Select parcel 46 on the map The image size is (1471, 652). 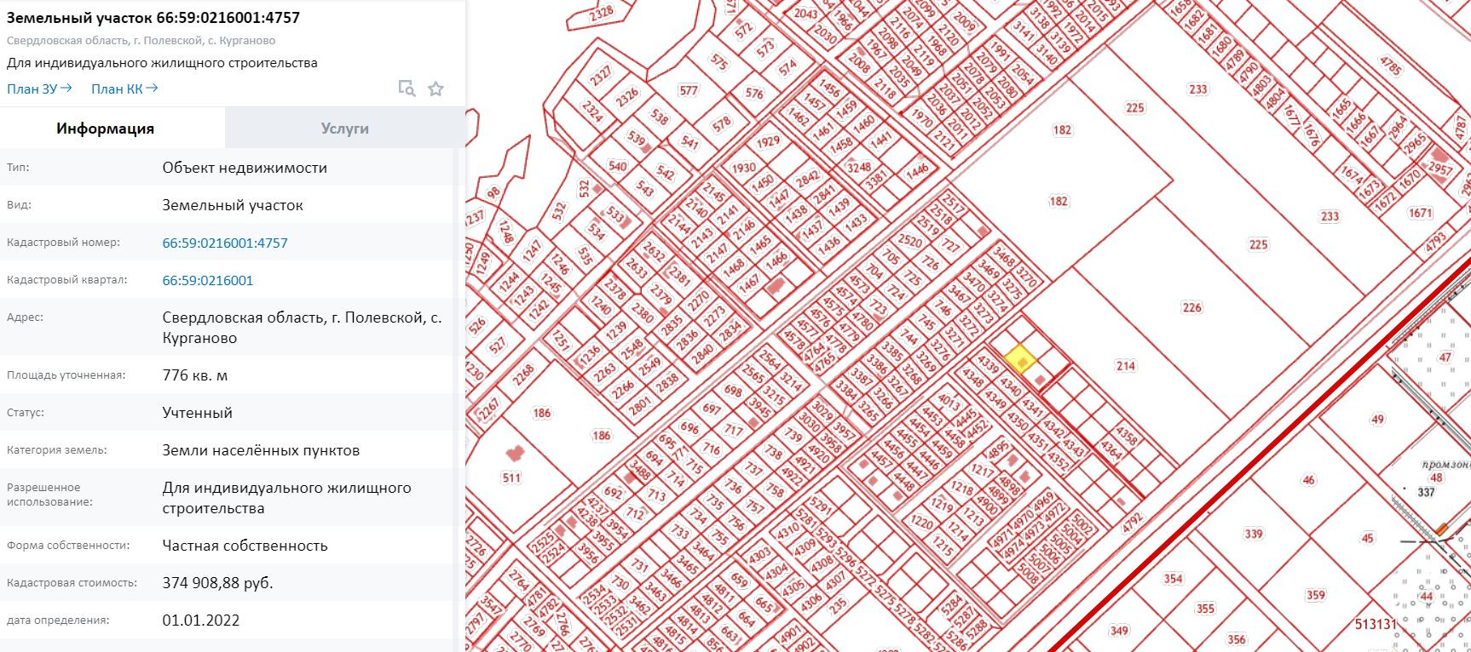[1309, 480]
